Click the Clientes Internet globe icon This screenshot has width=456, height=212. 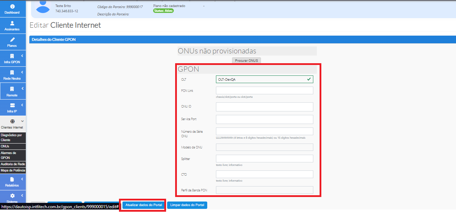point(13,121)
